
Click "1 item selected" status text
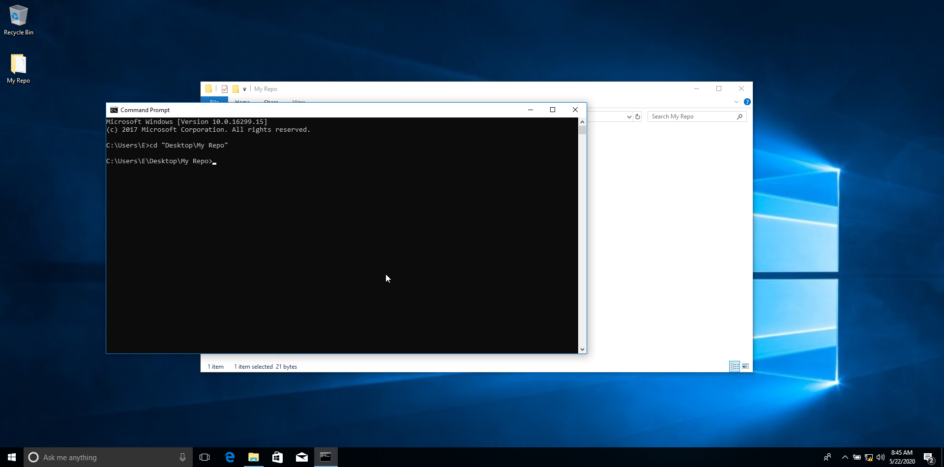tap(253, 367)
